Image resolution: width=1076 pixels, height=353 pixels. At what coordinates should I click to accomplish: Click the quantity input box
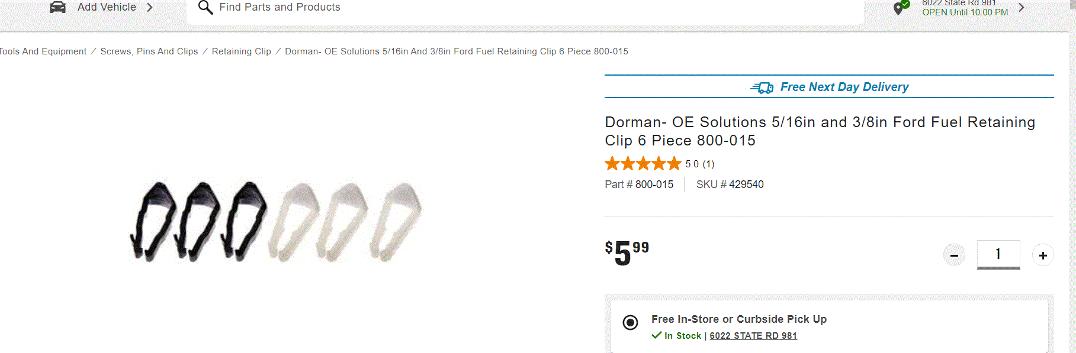pos(998,254)
